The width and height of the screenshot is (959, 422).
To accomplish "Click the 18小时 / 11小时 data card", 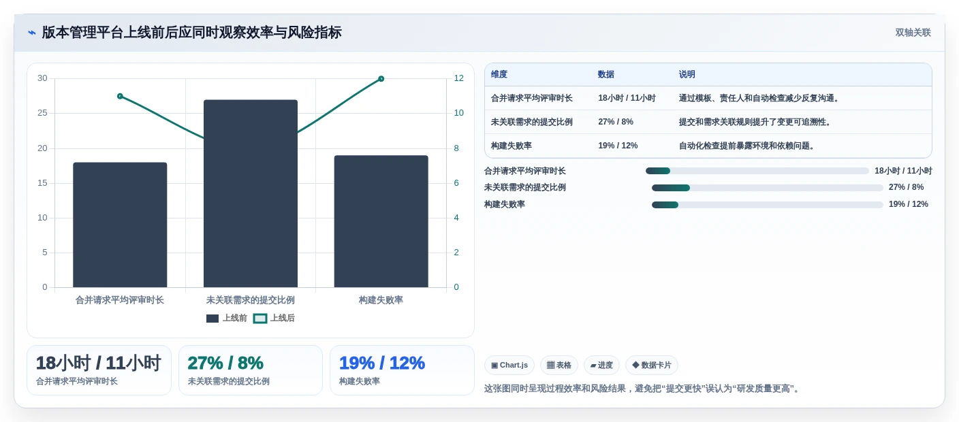I will click(99, 370).
